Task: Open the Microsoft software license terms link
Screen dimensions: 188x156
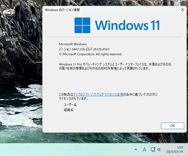Action: tap(98, 95)
